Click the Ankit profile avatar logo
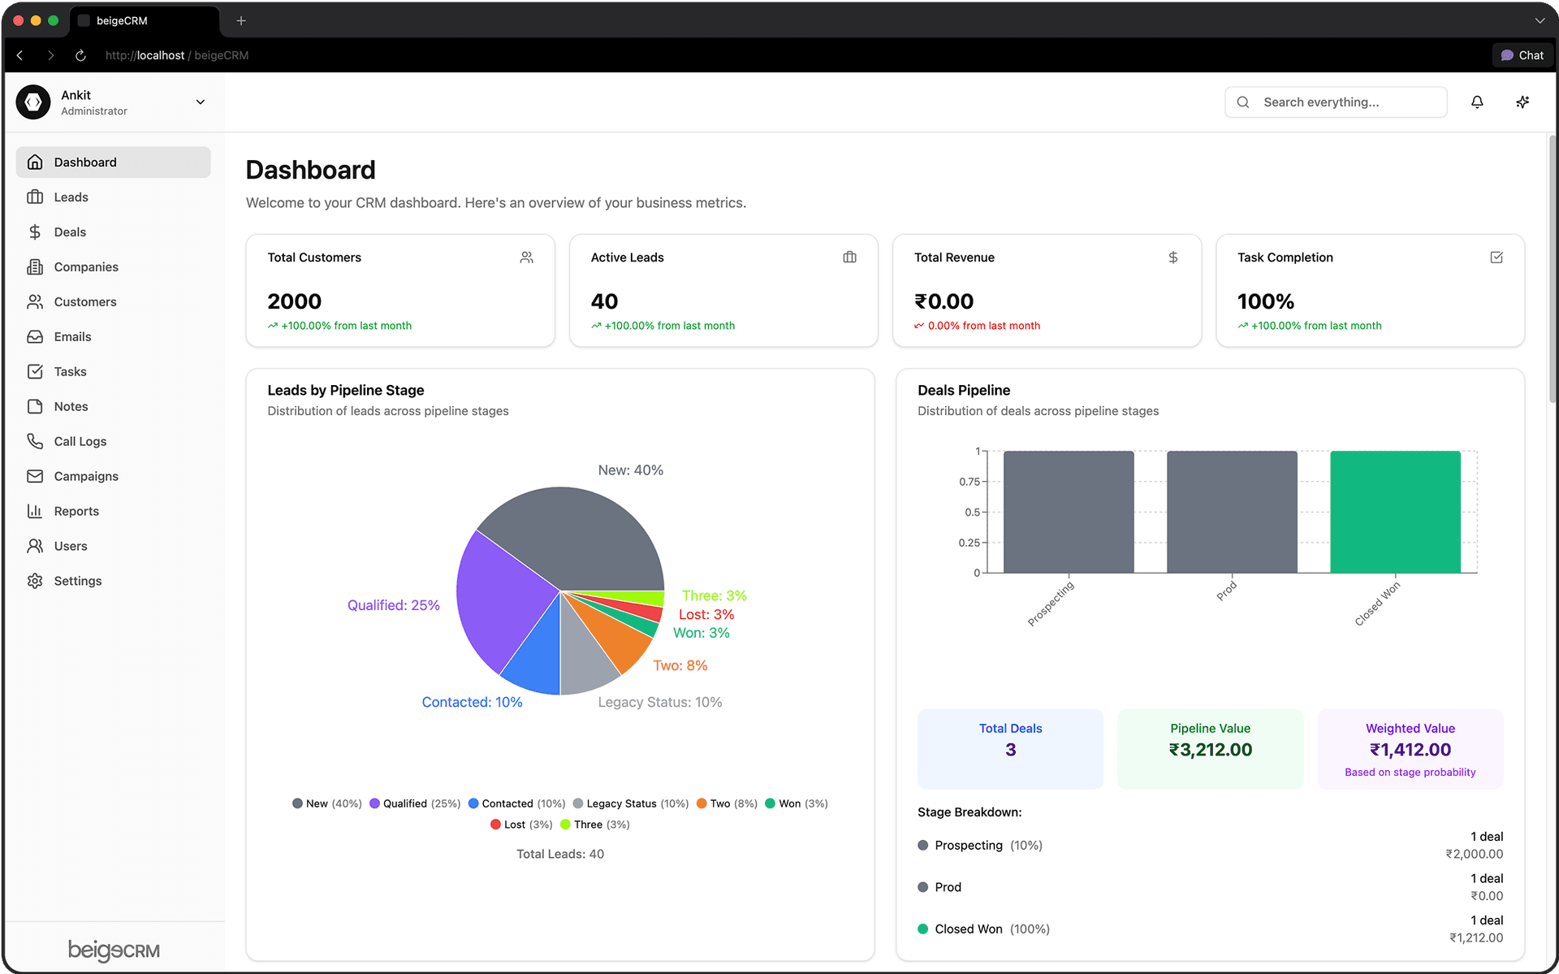1559x974 pixels. pos(33,102)
